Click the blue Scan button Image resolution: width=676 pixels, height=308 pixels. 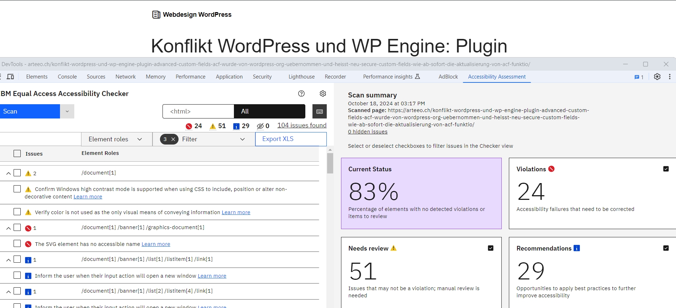pos(30,111)
